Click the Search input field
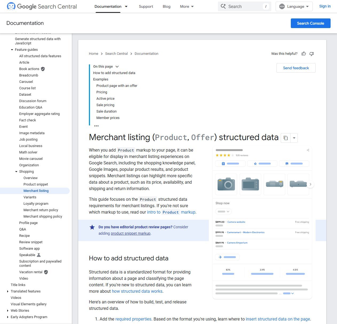 pos(245,6)
